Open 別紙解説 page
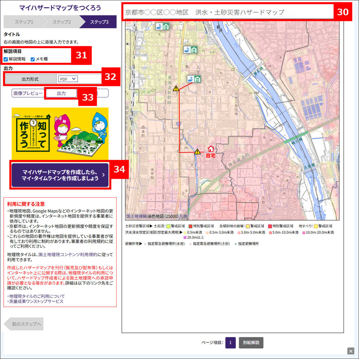The height and width of the screenshot is (359, 359). [251, 342]
